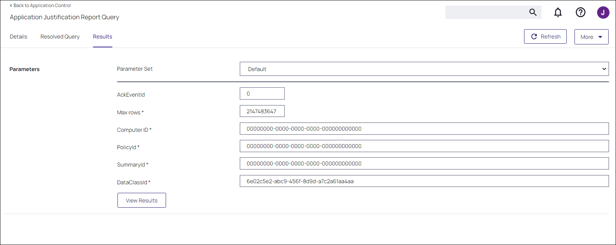Viewport: 616px width, 245px height.
Task: Click the Application Justification Report Query title
Action: coord(64,17)
